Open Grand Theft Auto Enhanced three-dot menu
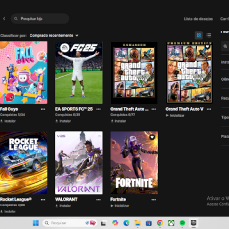Viewport: 229px width, 229px height. [x=153, y=109]
